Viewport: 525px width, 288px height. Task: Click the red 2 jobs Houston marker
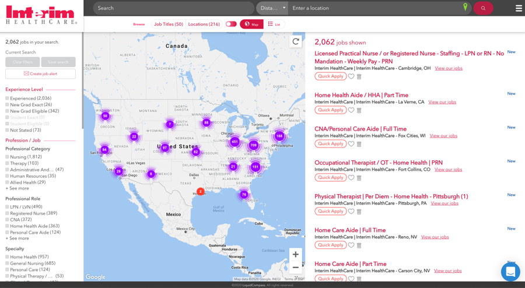[200, 191]
